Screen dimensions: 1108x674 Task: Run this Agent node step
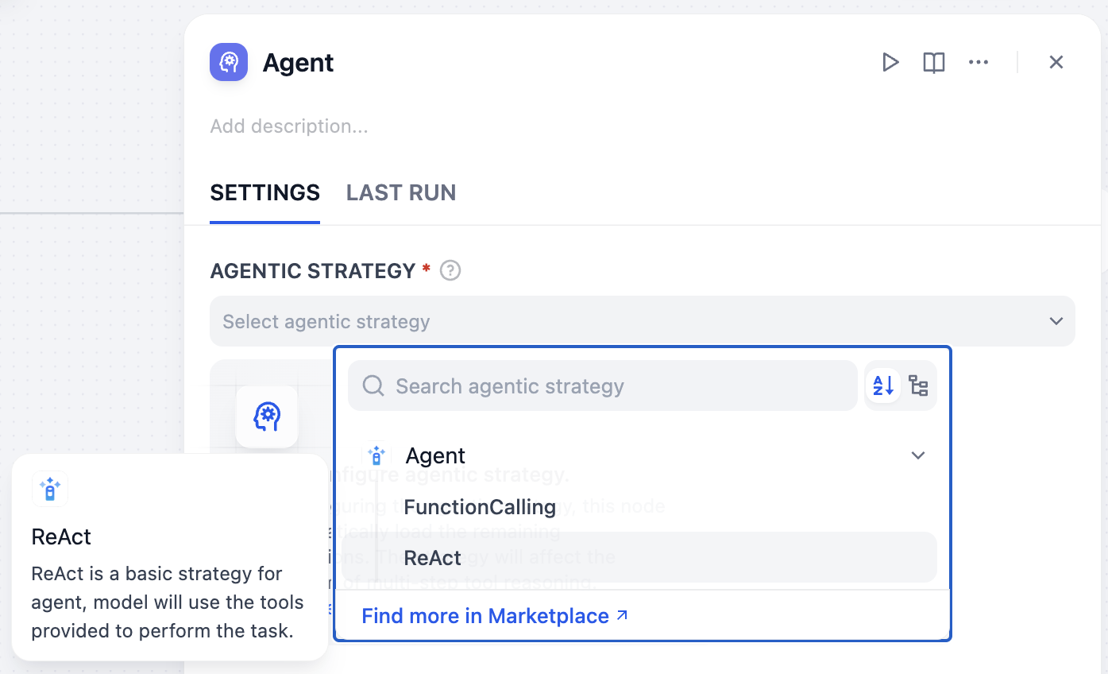coord(890,62)
